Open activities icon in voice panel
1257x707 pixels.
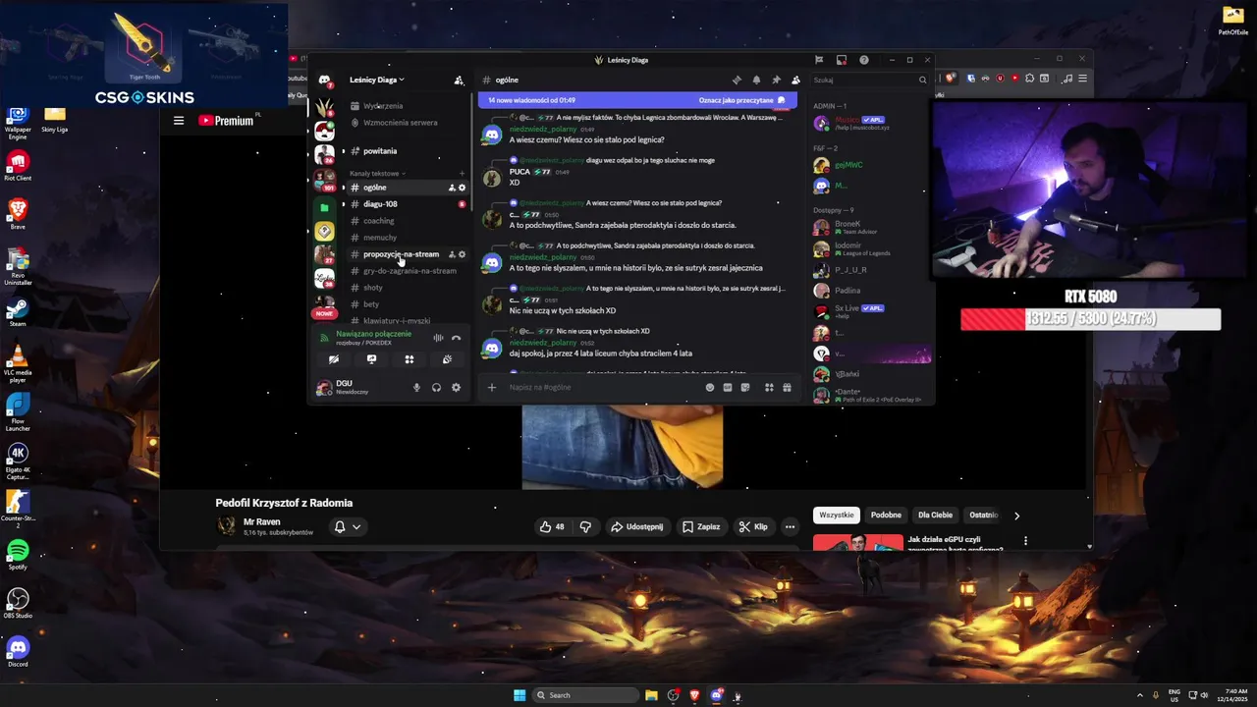tap(410, 359)
